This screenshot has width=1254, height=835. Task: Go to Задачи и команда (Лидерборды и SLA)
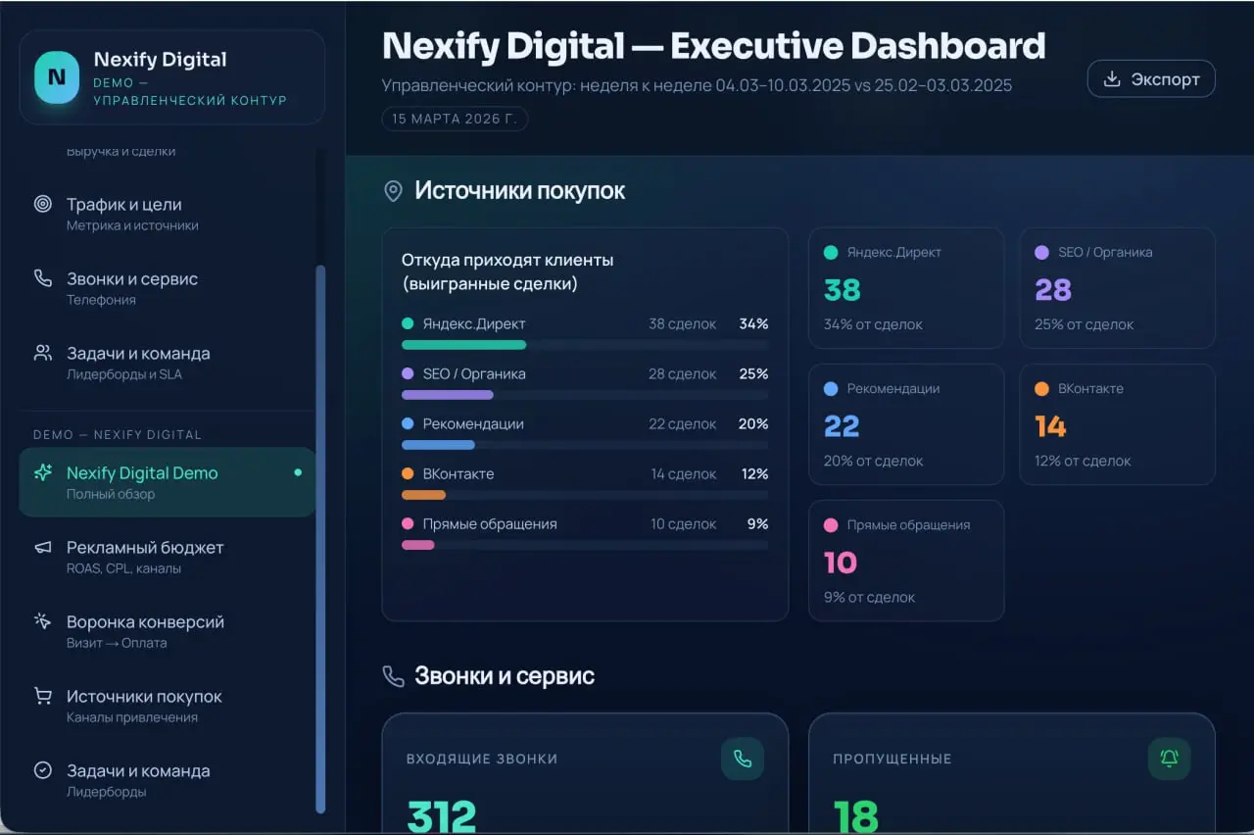[x=167, y=363]
